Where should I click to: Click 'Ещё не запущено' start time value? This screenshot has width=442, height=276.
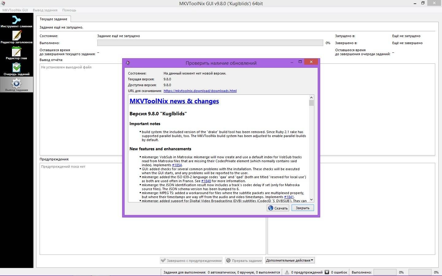[x=406, y=36]
